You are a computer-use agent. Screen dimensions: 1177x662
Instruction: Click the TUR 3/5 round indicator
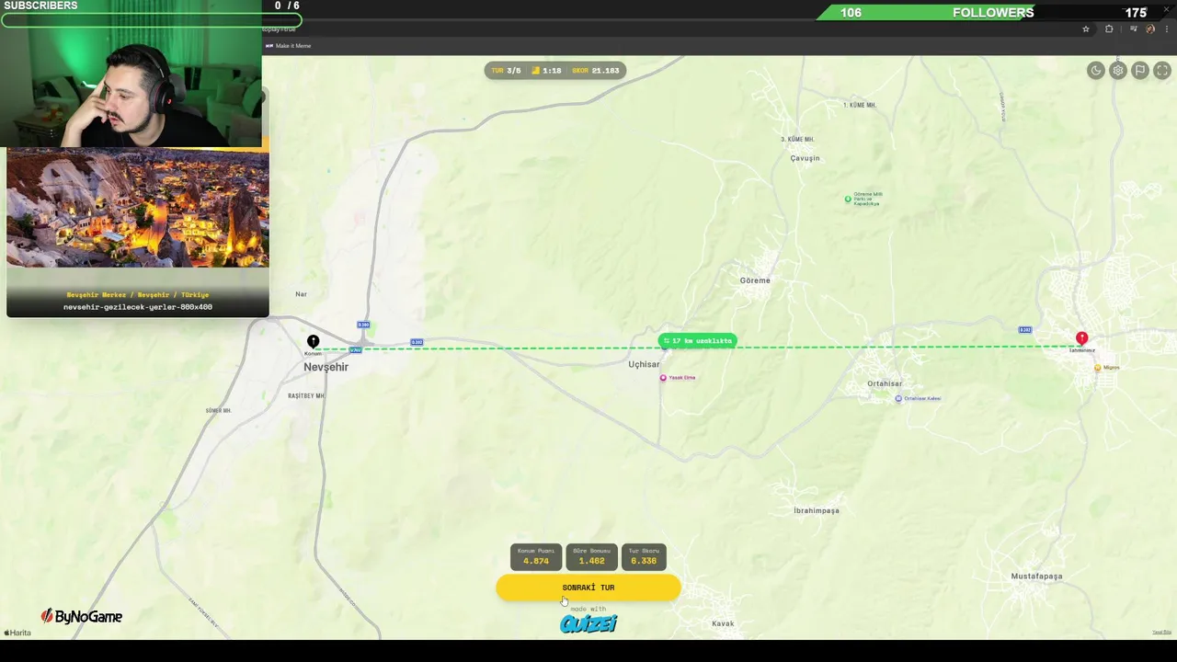506,71
